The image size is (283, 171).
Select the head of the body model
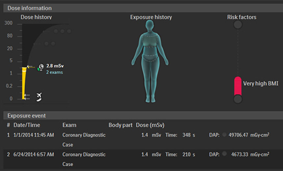[x=150, y=25]
